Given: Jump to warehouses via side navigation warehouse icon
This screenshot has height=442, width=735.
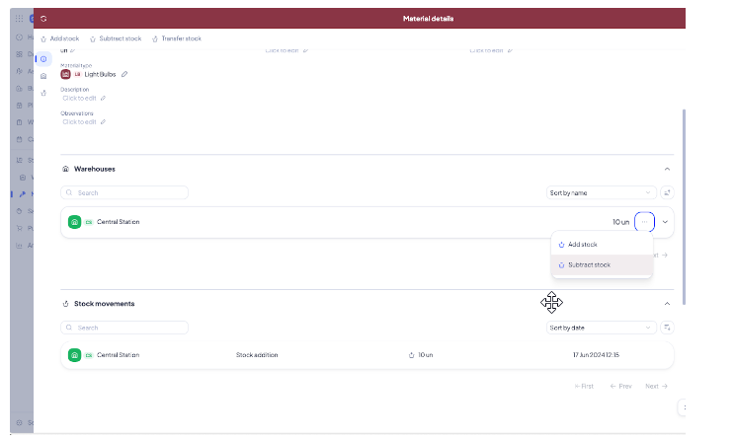Looking at the screenshot, I should coord(43,76).
